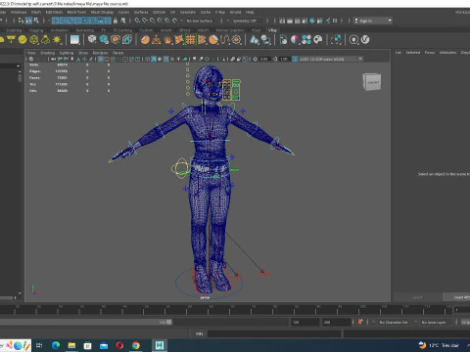Open the viewport Lighting menu
Viewport: 470px width, 352px height.
pos(67,53)
